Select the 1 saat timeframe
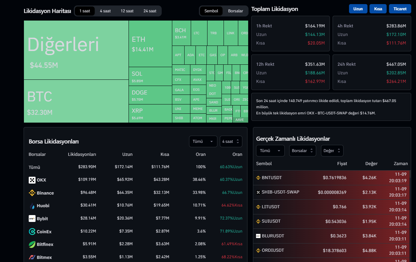Screen dimensions: 416x262 click(x=85, y=11)
